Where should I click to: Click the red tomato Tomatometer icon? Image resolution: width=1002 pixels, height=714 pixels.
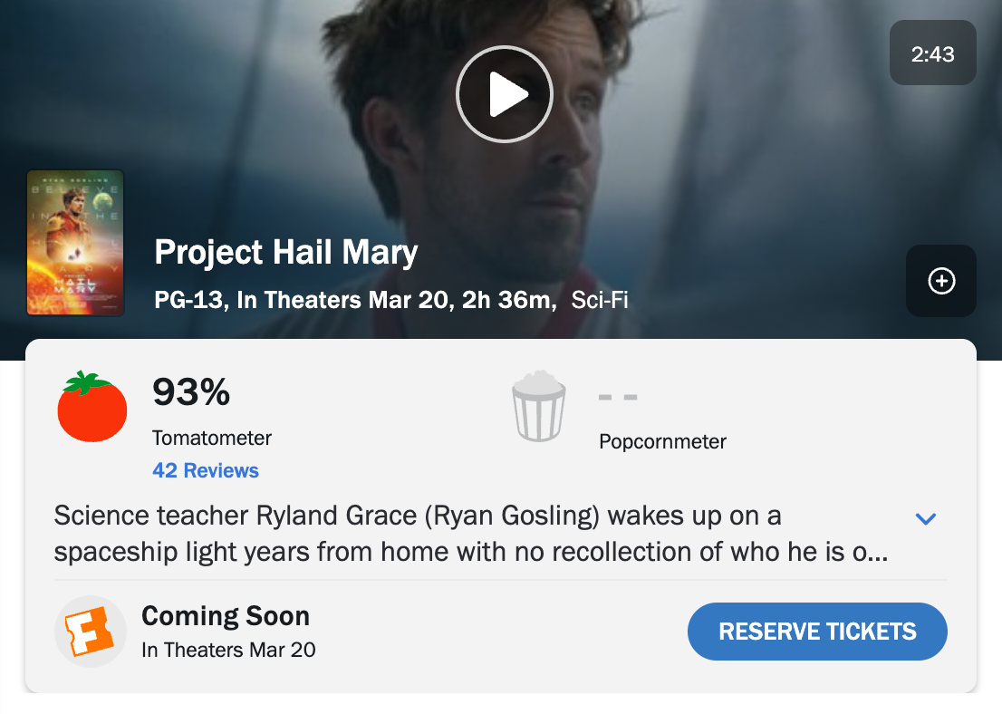[x=92, y=408]
